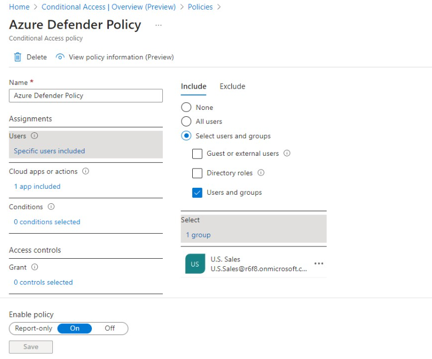Open 0 controls selected link
Viewport: 432px width, 359px height.
[x=43, y=282]
